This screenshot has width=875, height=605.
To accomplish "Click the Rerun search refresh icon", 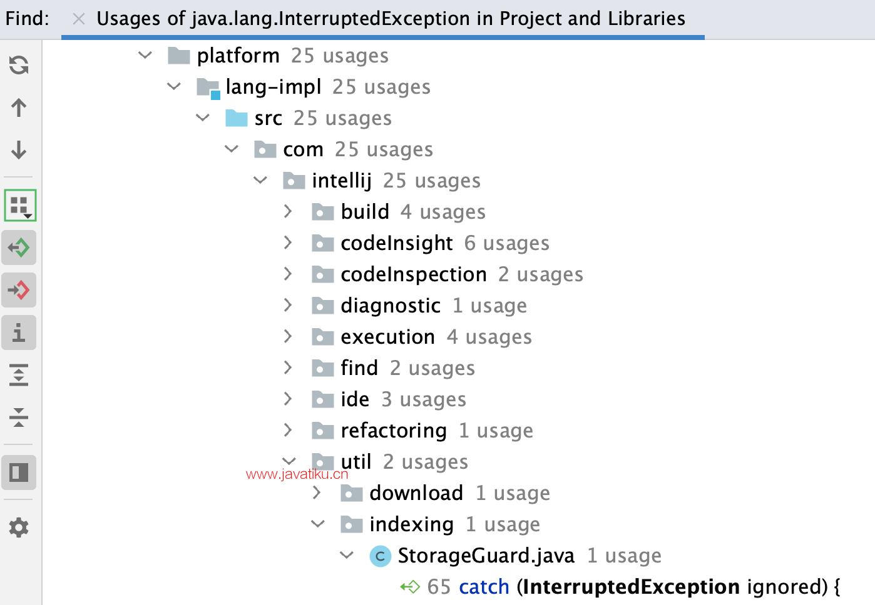I will 19,65.
